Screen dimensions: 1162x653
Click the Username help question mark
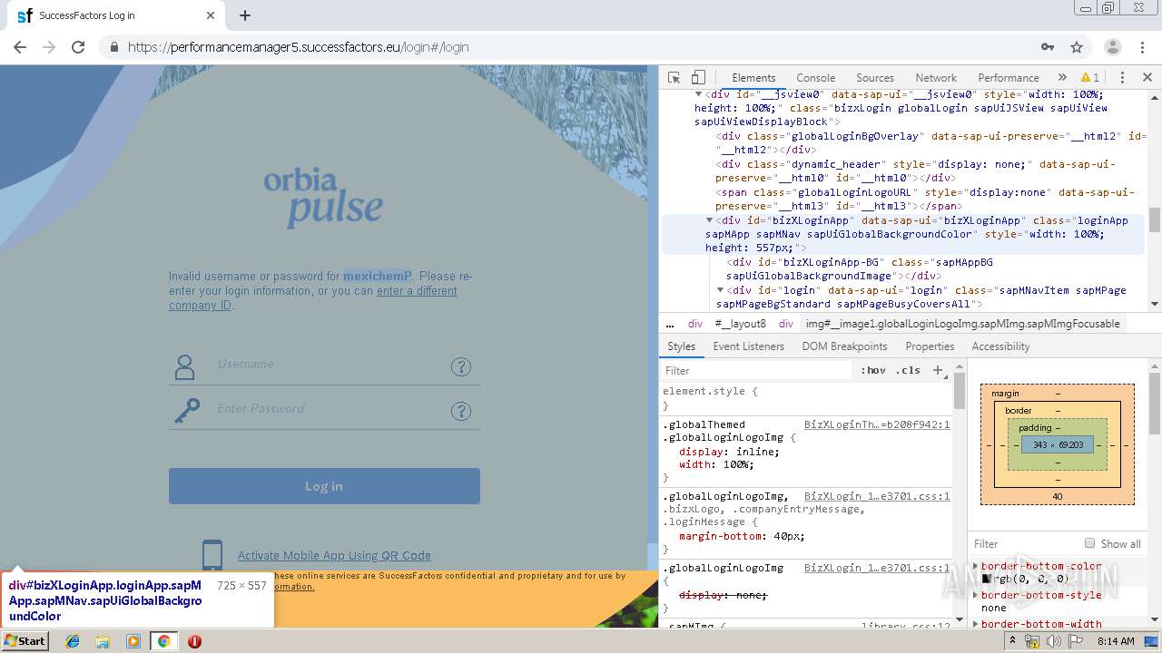pos(461,366)
